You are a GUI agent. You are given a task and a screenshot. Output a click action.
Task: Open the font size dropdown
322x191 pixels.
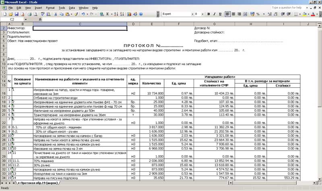pos(202,14)
